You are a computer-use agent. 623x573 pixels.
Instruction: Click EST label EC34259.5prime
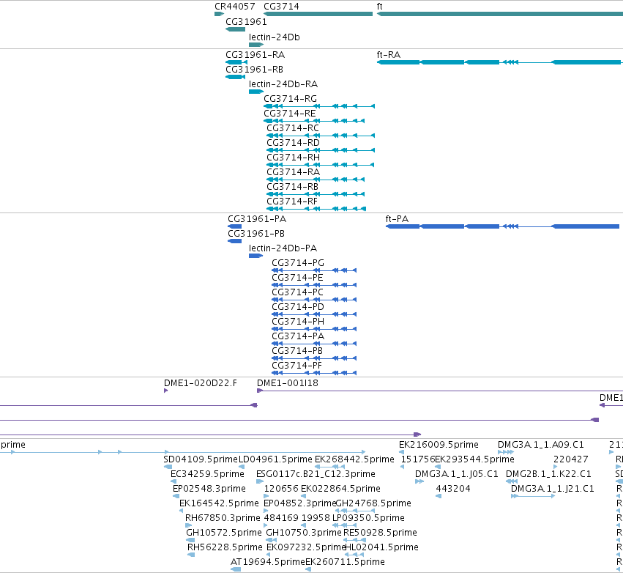(x=207, y=474)
